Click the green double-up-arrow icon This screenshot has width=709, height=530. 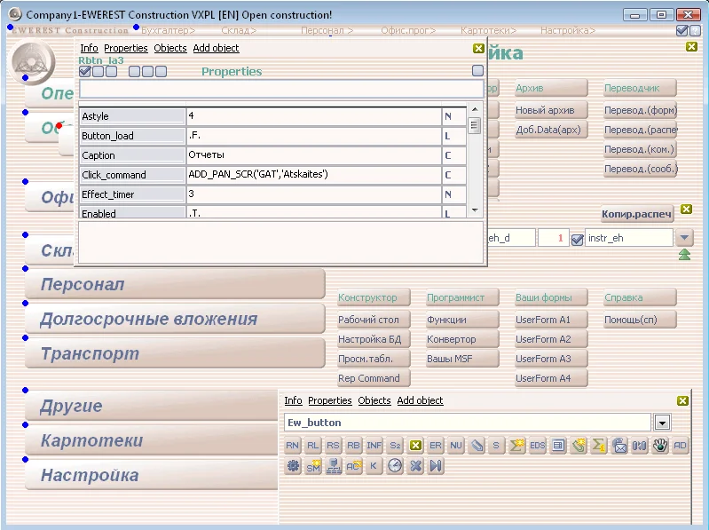click(684, 256)
